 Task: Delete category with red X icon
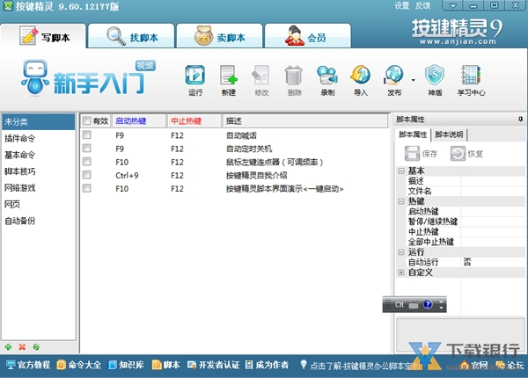click(x=22, y=346)
